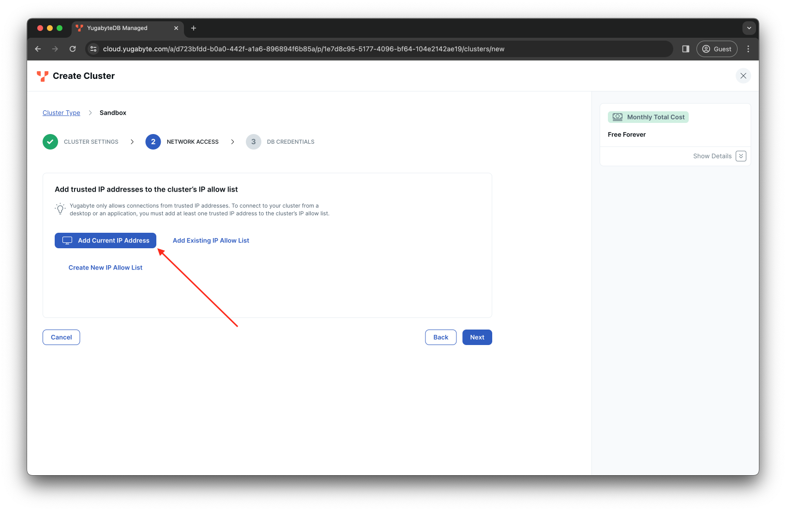Click the green checkmark on Cluster Settings step
The image size is (786, 511).
(x=50, y=142)
